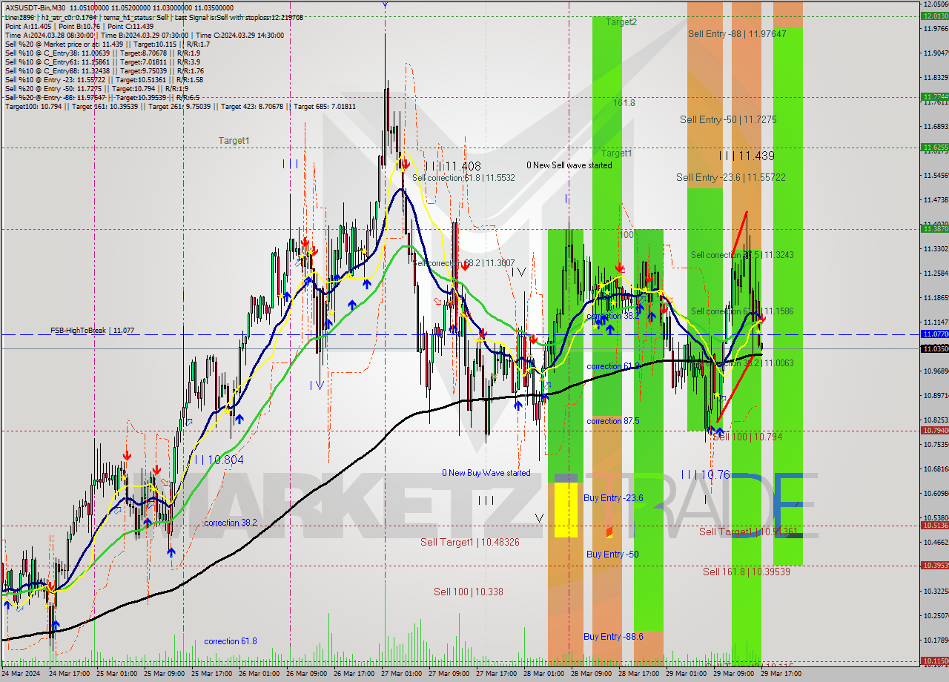The image size is (949, 682).
Task: Click the 161.8 label on green zone
Action: pos(624,103)
